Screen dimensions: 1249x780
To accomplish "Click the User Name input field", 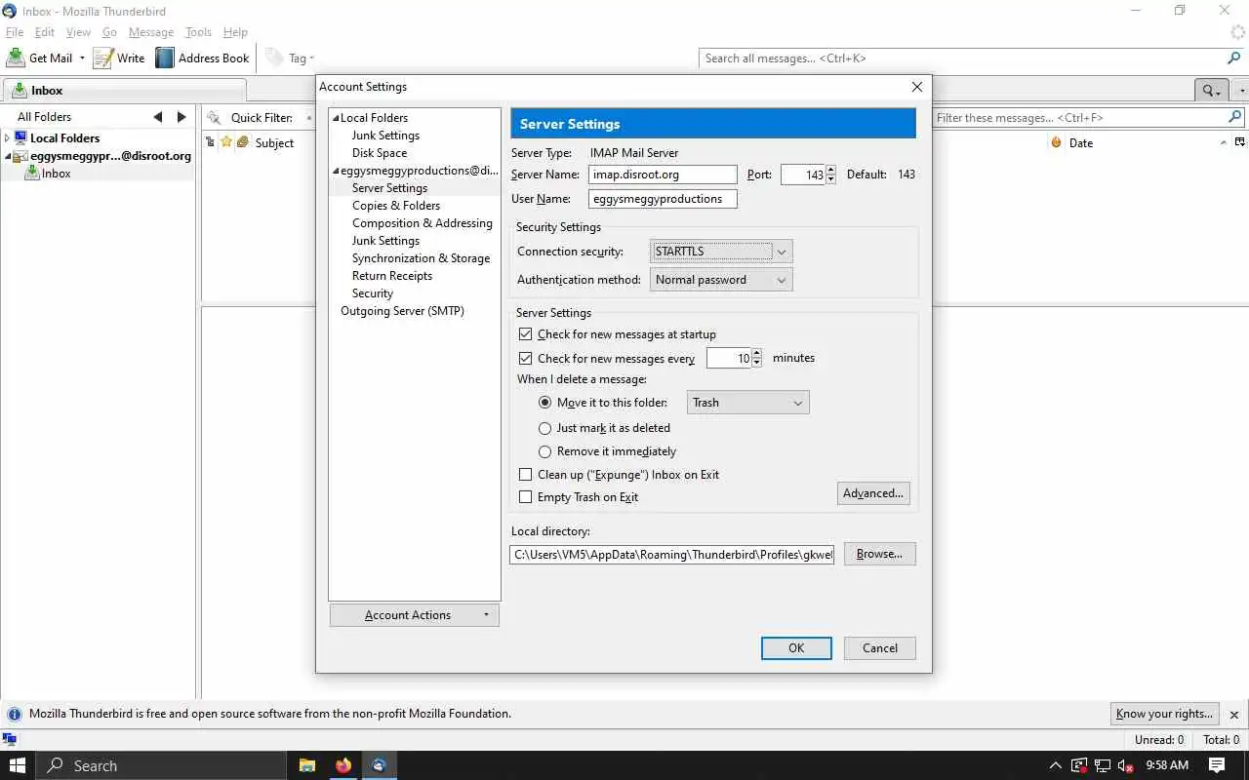I will [x=663, y=199].
